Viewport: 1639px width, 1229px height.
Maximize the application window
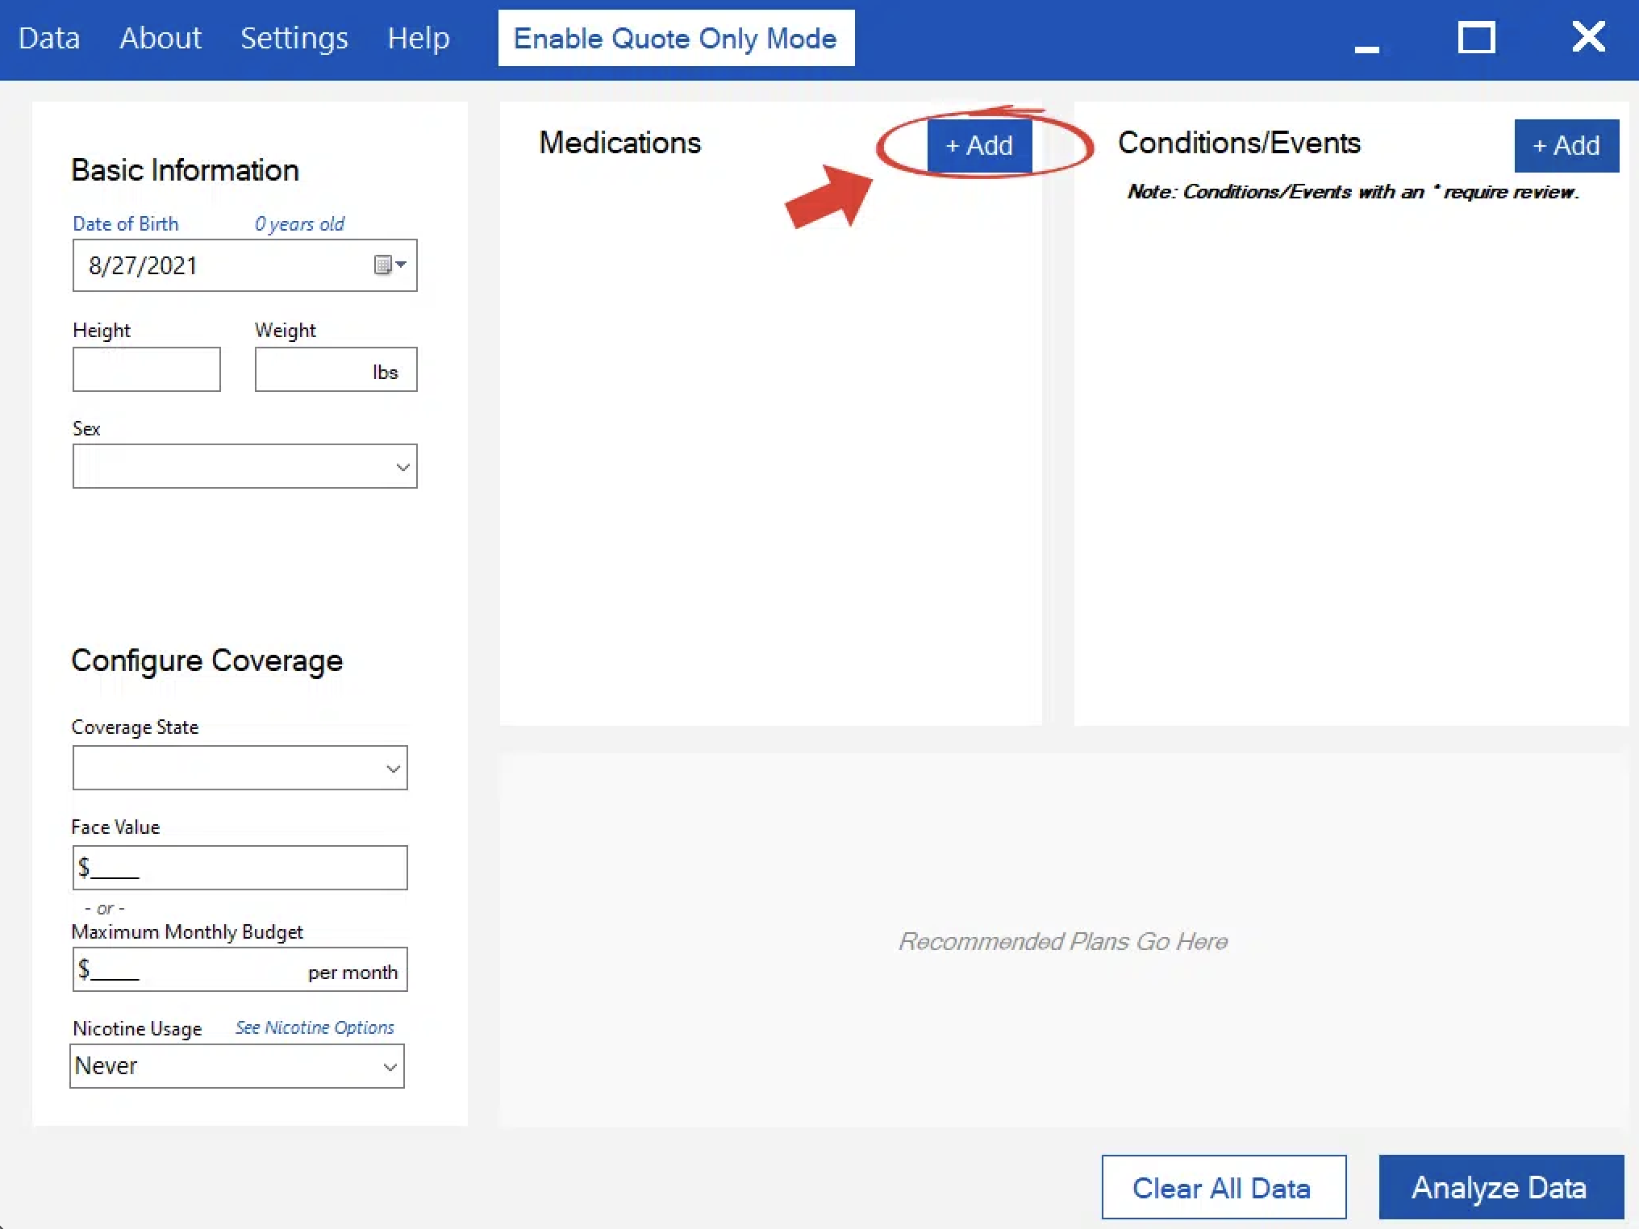1476,38
